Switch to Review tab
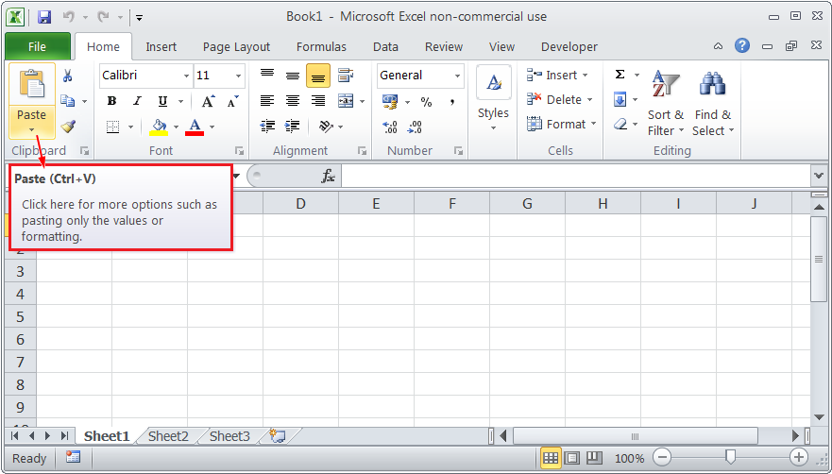Screen dimensions: 832x474 click(444, 46)
